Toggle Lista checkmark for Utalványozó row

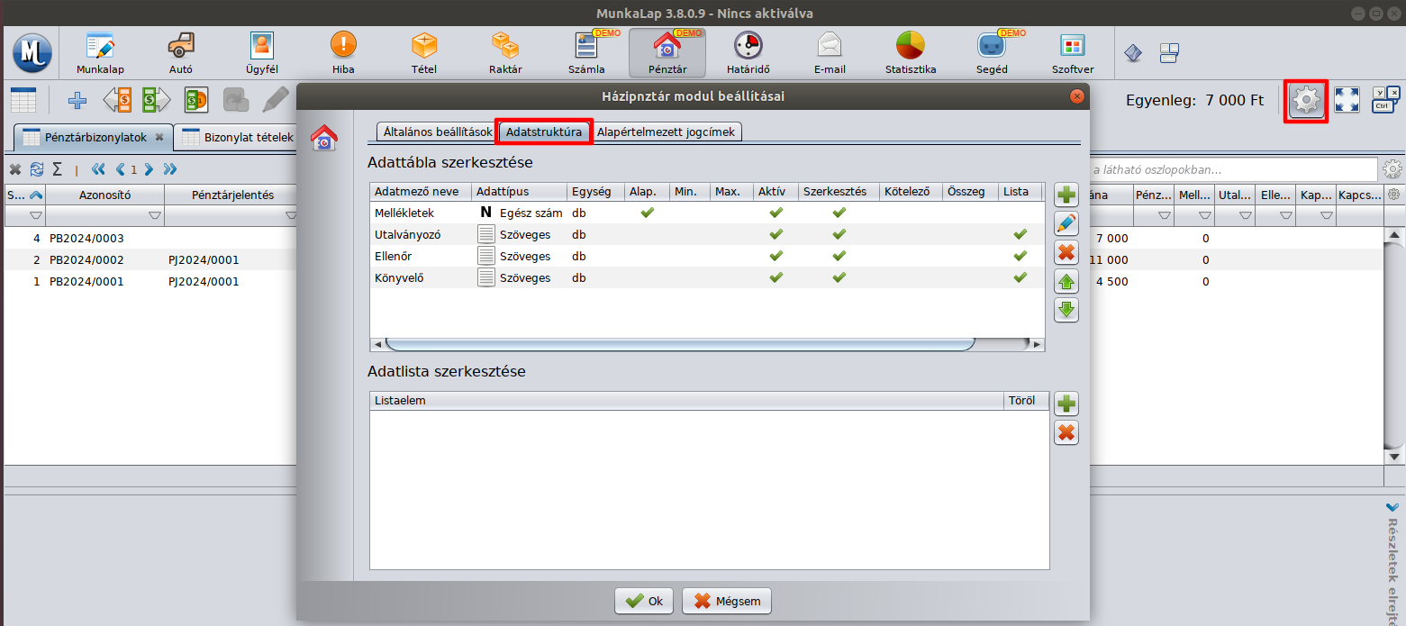click(x=1020, y=234)
